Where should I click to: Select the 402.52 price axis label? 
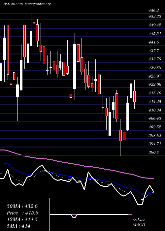(155, 127)
